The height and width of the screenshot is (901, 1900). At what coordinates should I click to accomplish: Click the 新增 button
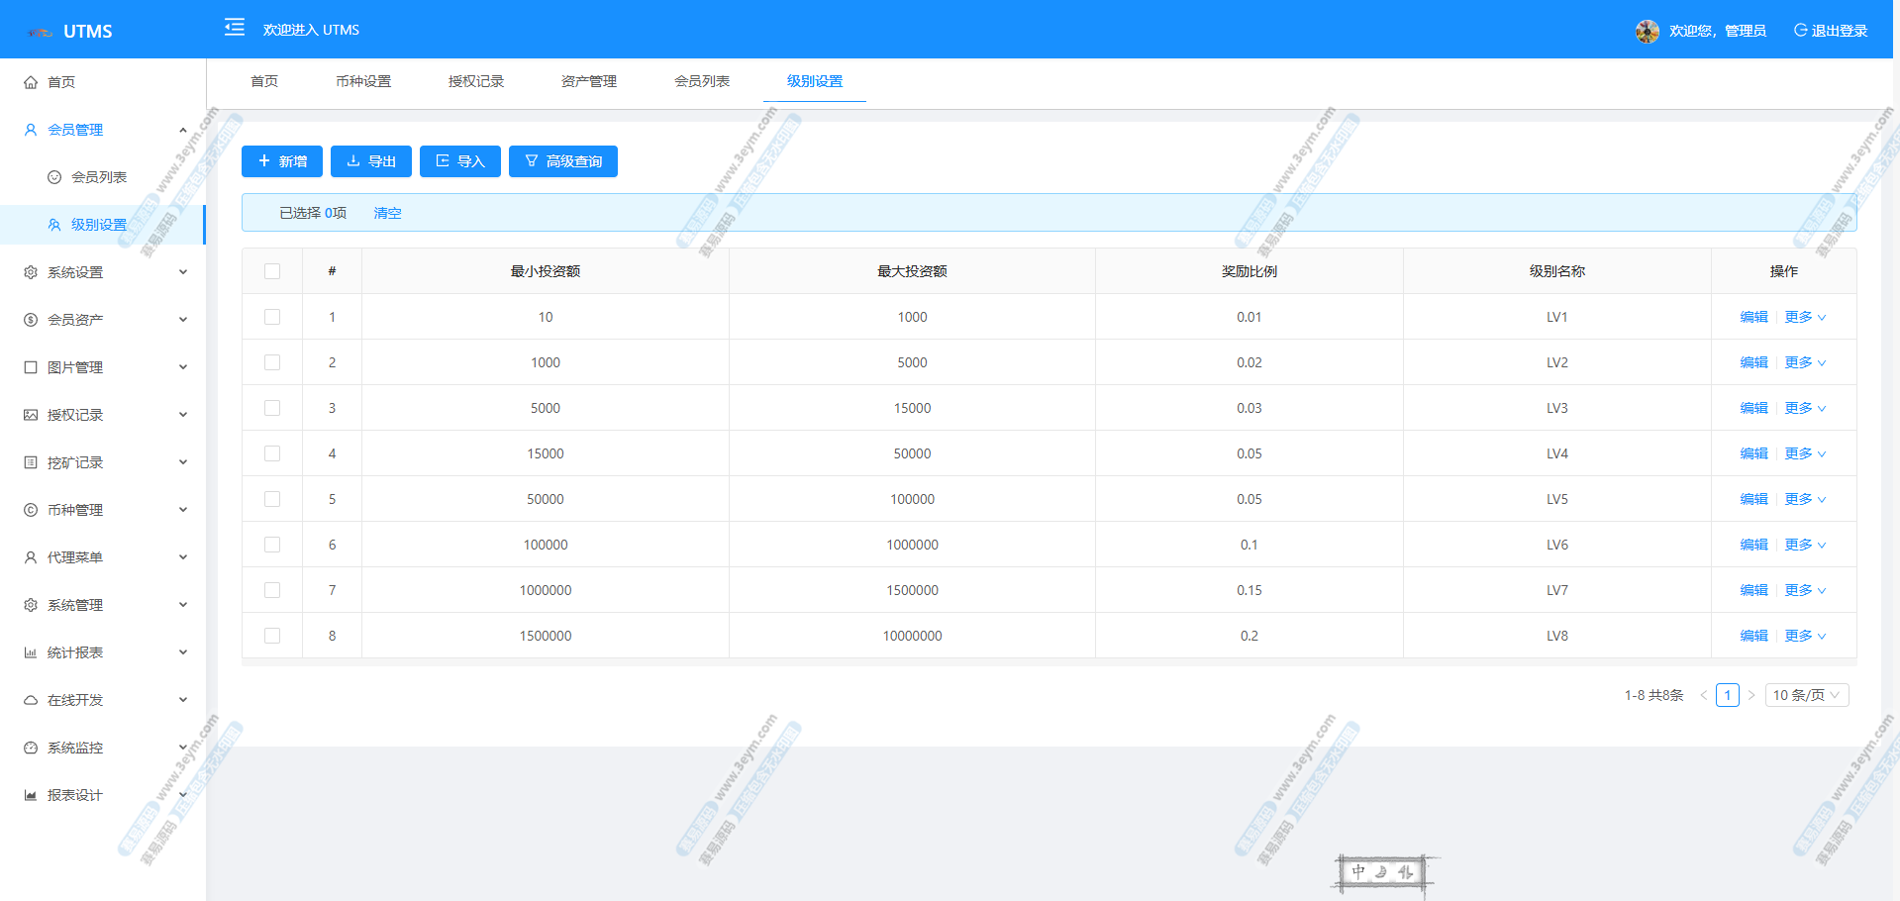pos(282,161)
